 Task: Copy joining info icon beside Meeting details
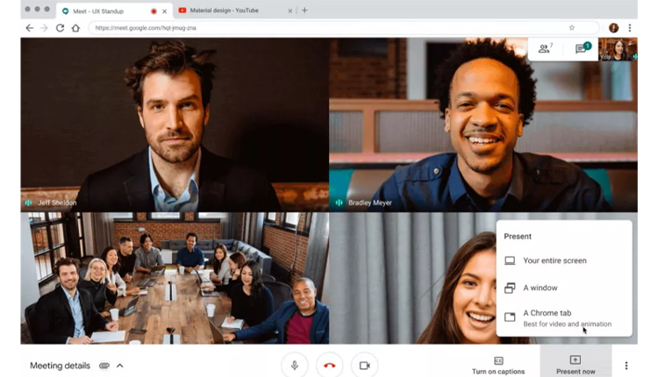click(x=104, y=366)
